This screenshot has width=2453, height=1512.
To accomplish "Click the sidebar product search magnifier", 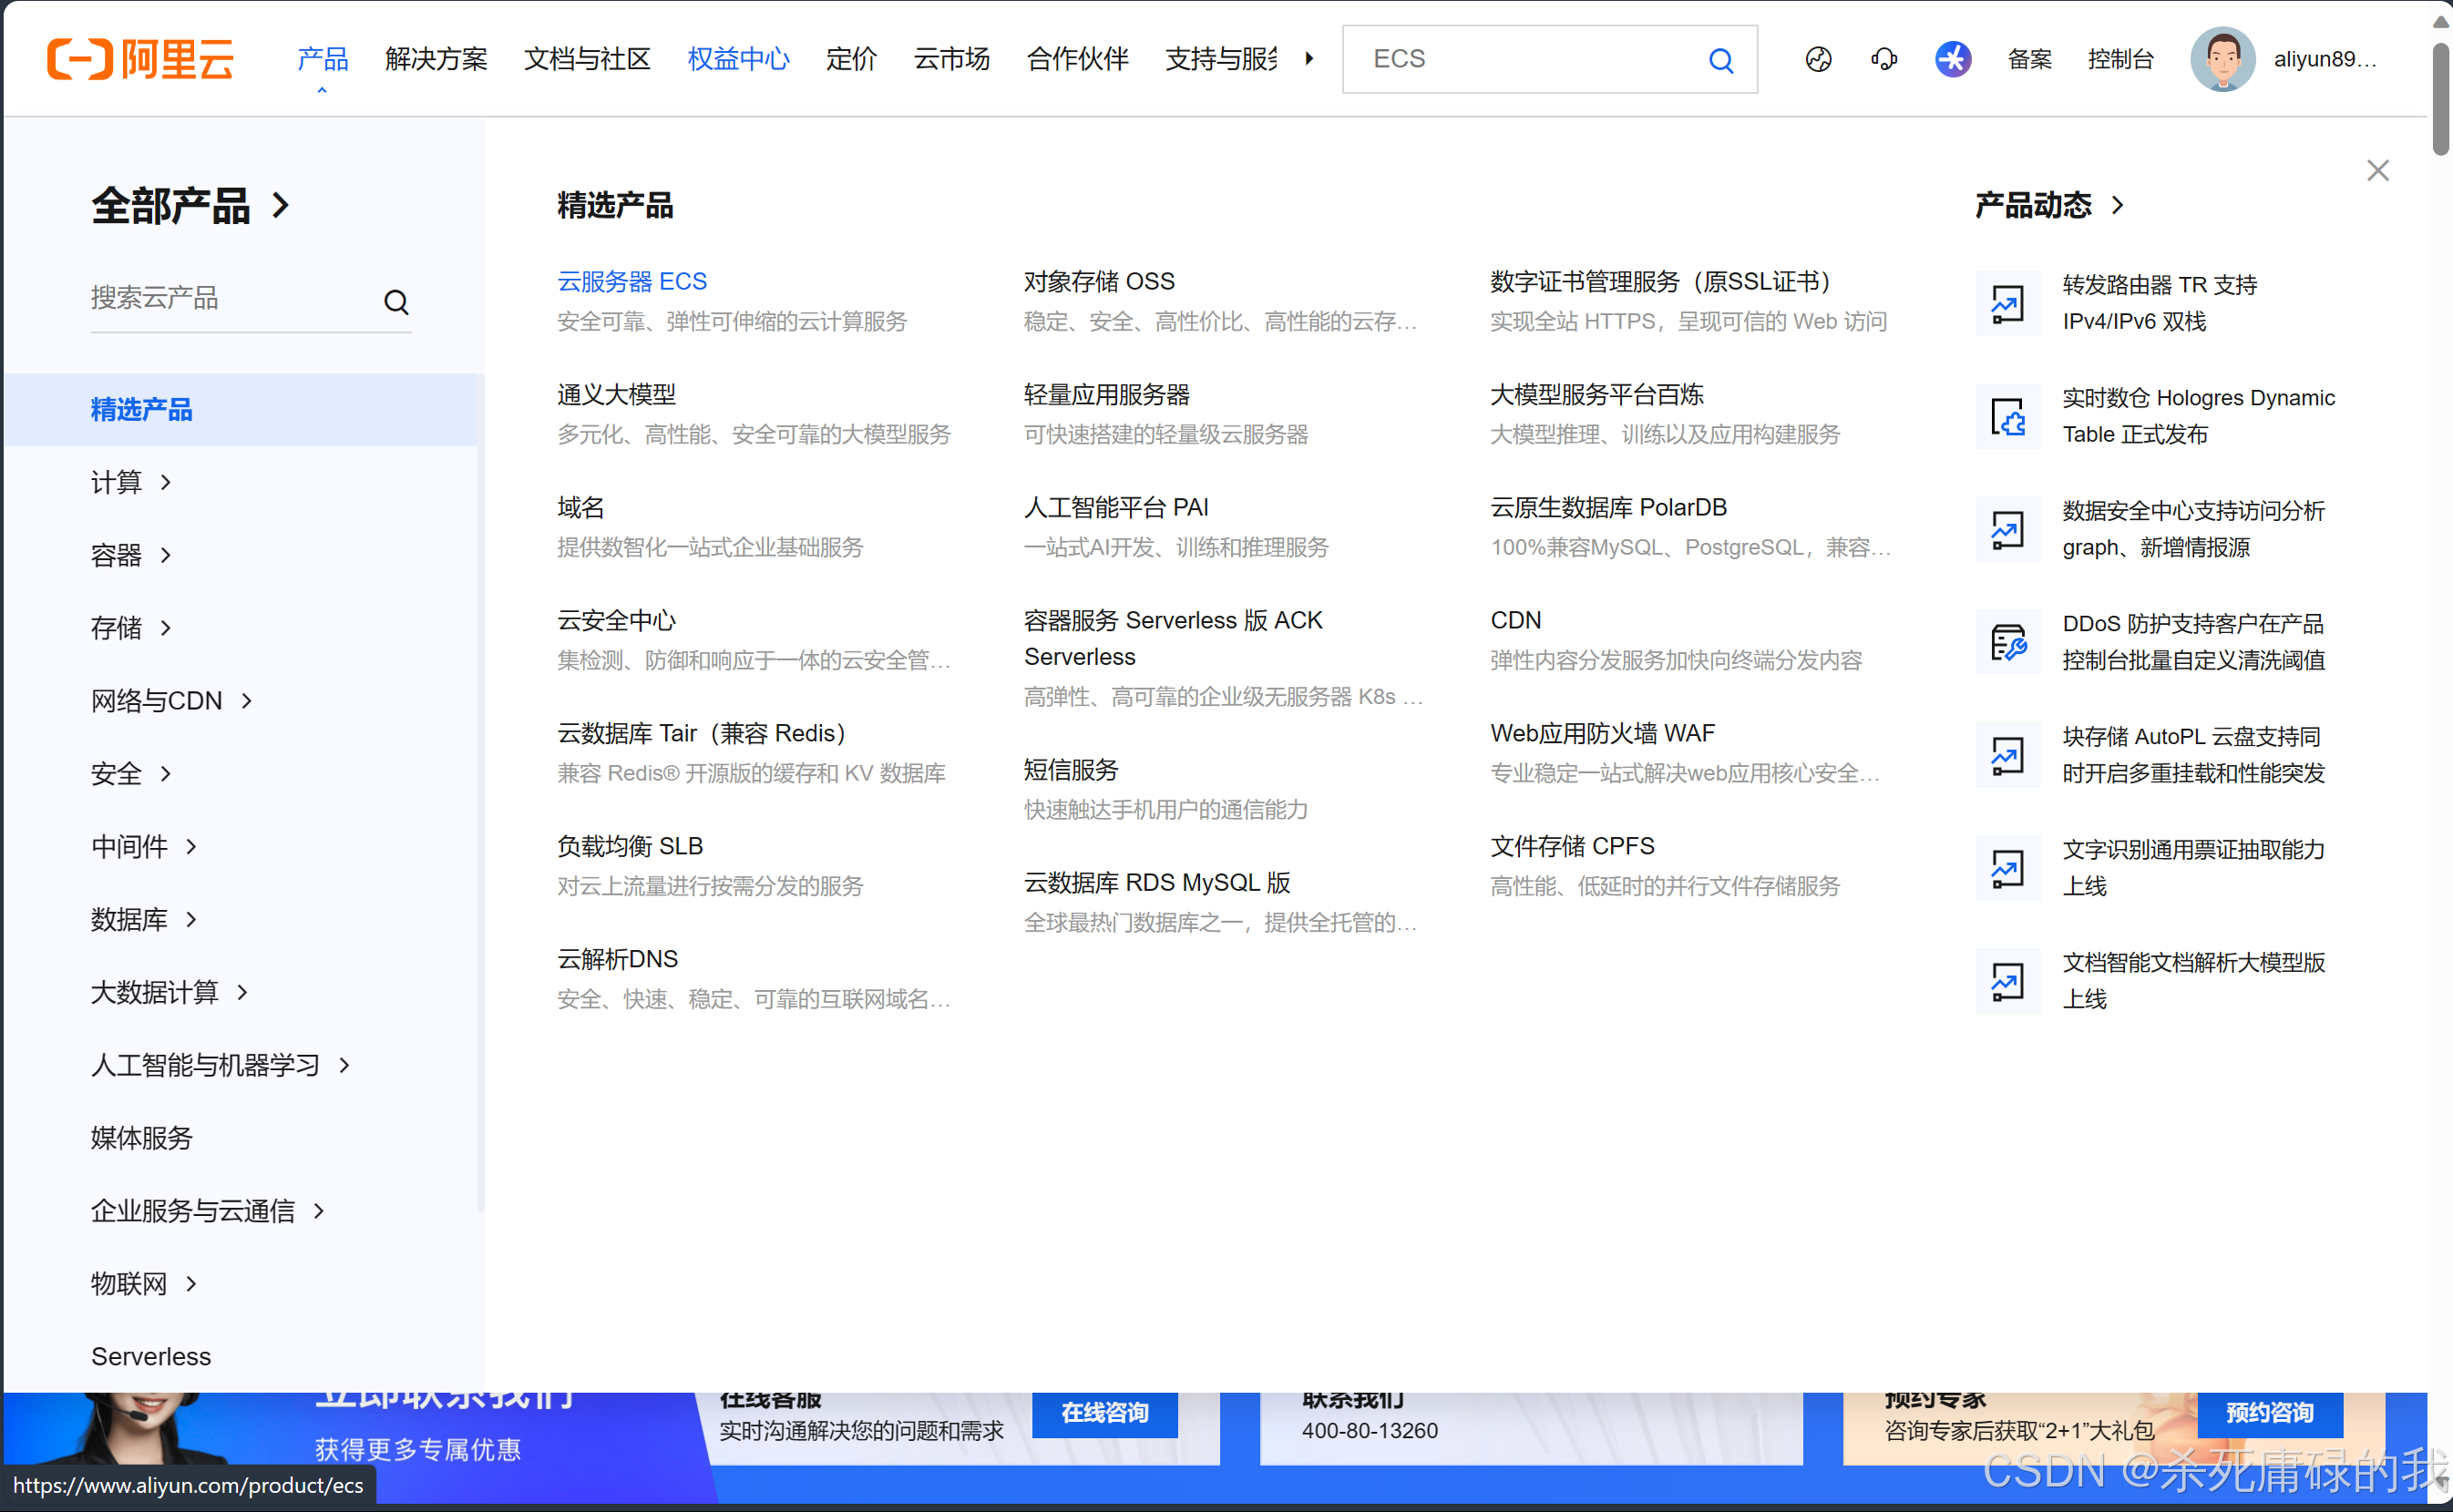I will [396, 301].
